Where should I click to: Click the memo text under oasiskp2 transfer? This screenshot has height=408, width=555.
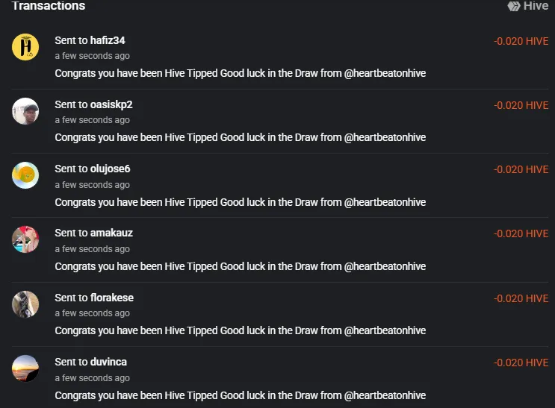click(x=241, y=137)
